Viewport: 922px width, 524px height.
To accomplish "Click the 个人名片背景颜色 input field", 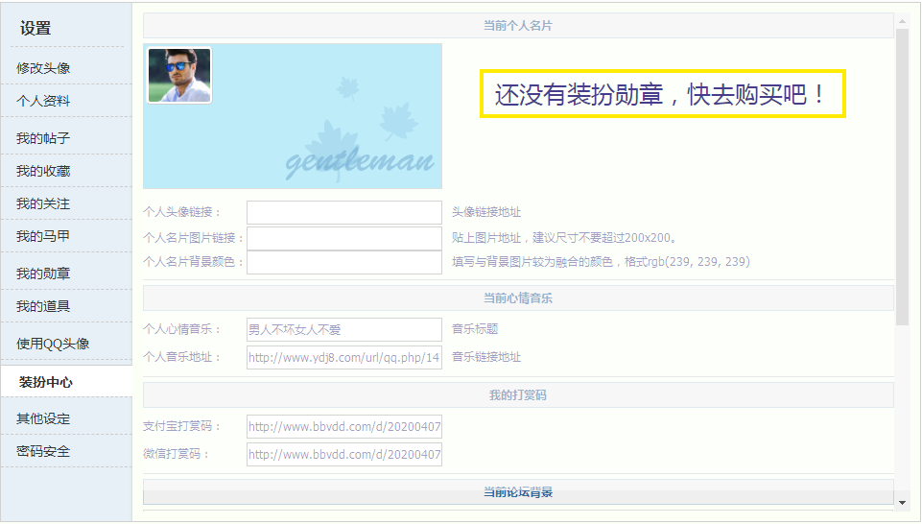I will [343, 262].
